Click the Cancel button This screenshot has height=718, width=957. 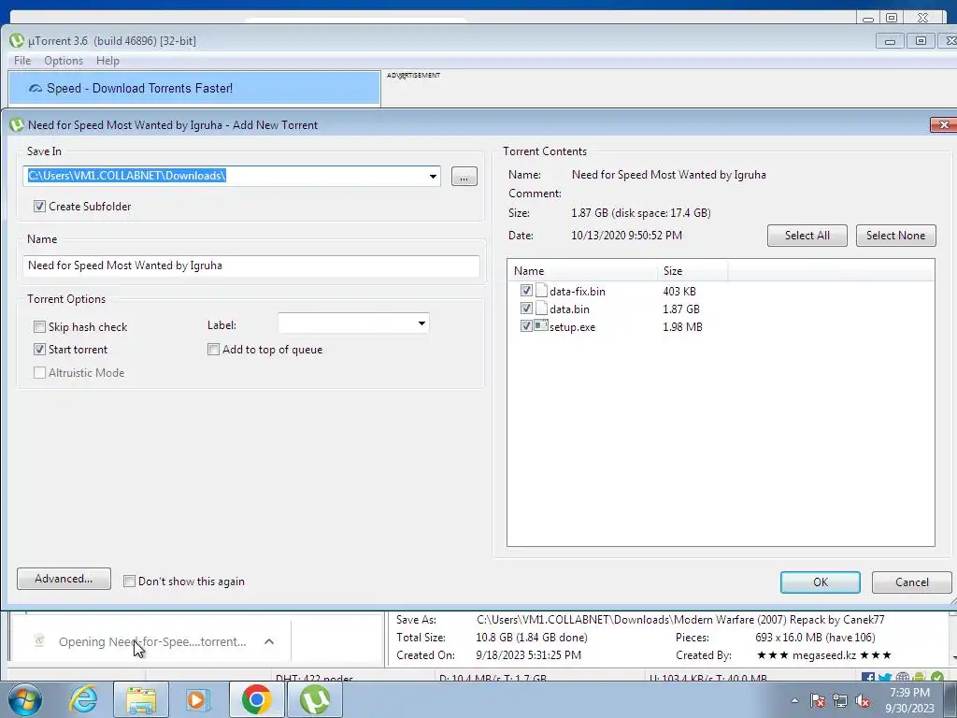coord(912,582)
